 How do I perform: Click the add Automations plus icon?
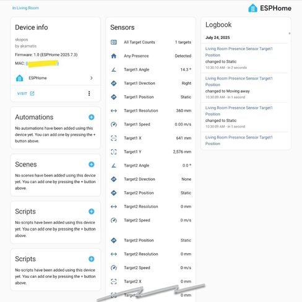click(x=92, y=117)
